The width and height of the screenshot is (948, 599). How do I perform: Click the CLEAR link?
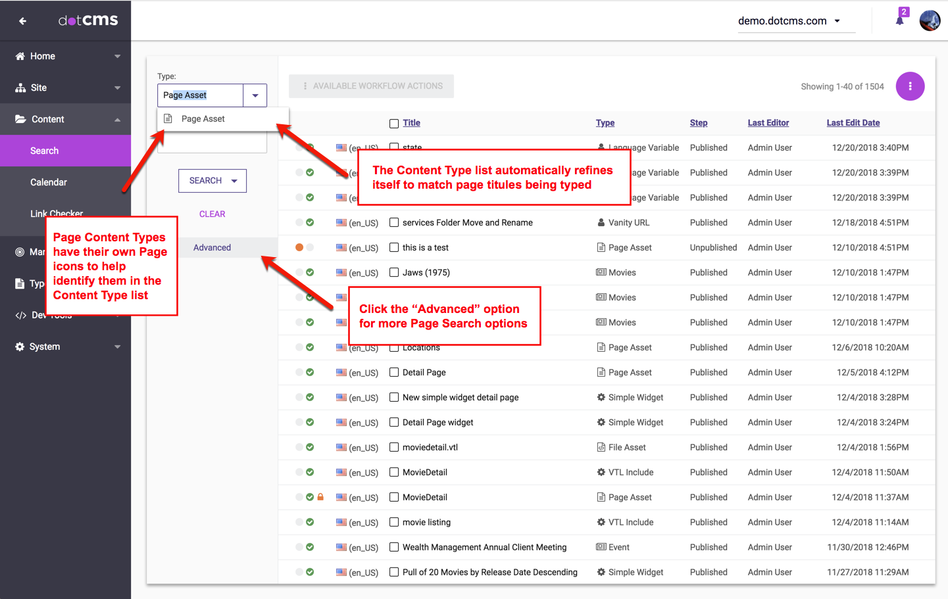[x=212, y=214]
